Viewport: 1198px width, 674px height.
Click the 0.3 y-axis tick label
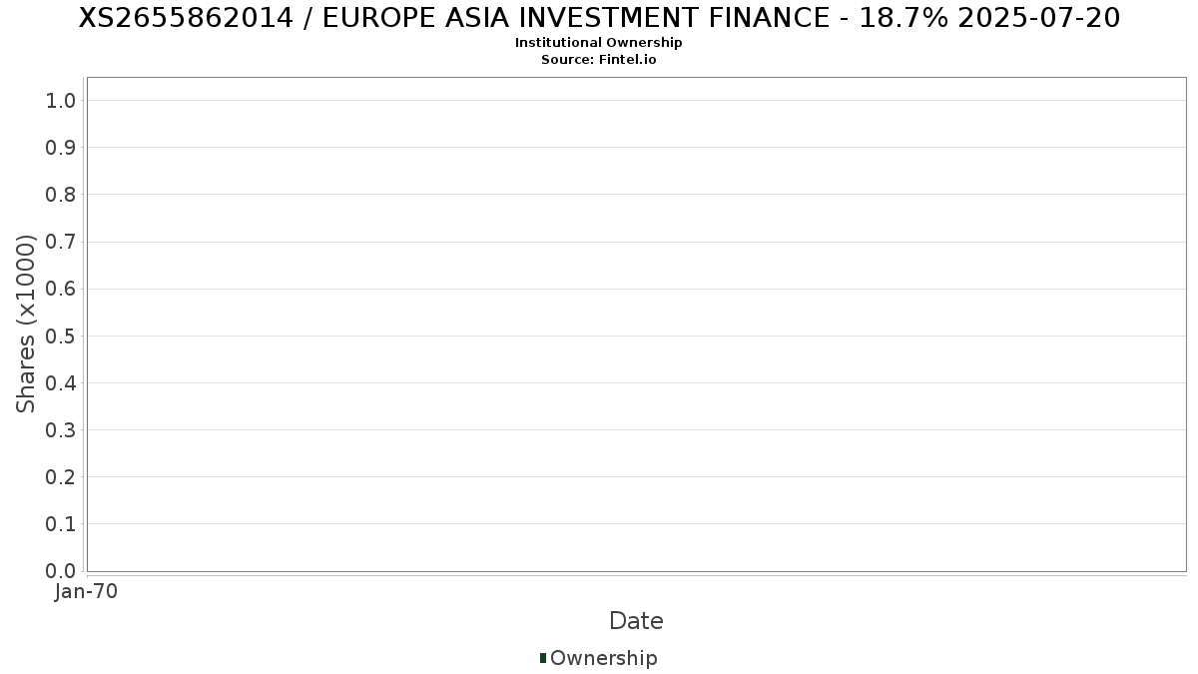(x=61, y=429)
